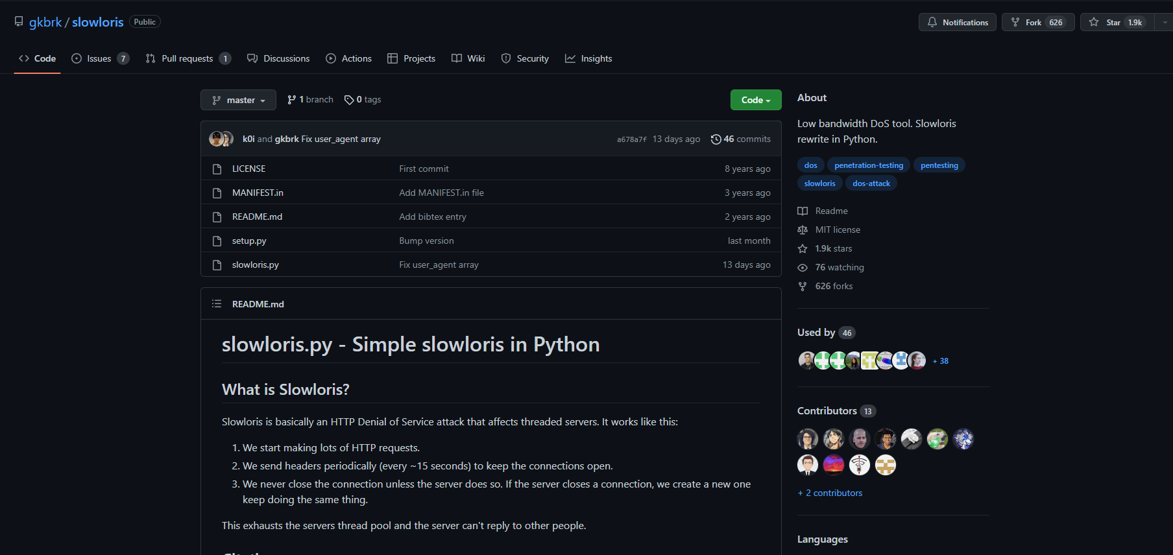The width and height of the screenshot is (1173, 555).
Task: Click the bell icon in Notifications
Action: pos(932,22)
